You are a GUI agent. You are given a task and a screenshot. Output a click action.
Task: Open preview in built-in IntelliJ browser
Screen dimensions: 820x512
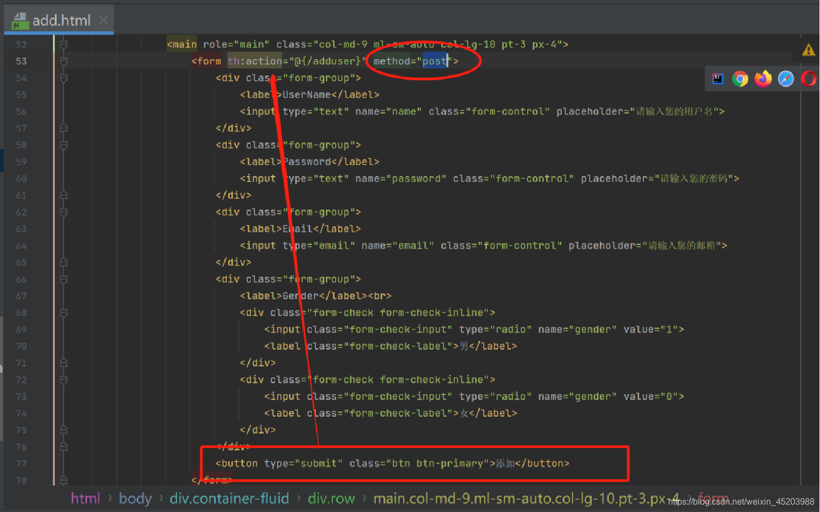point(718,79)
